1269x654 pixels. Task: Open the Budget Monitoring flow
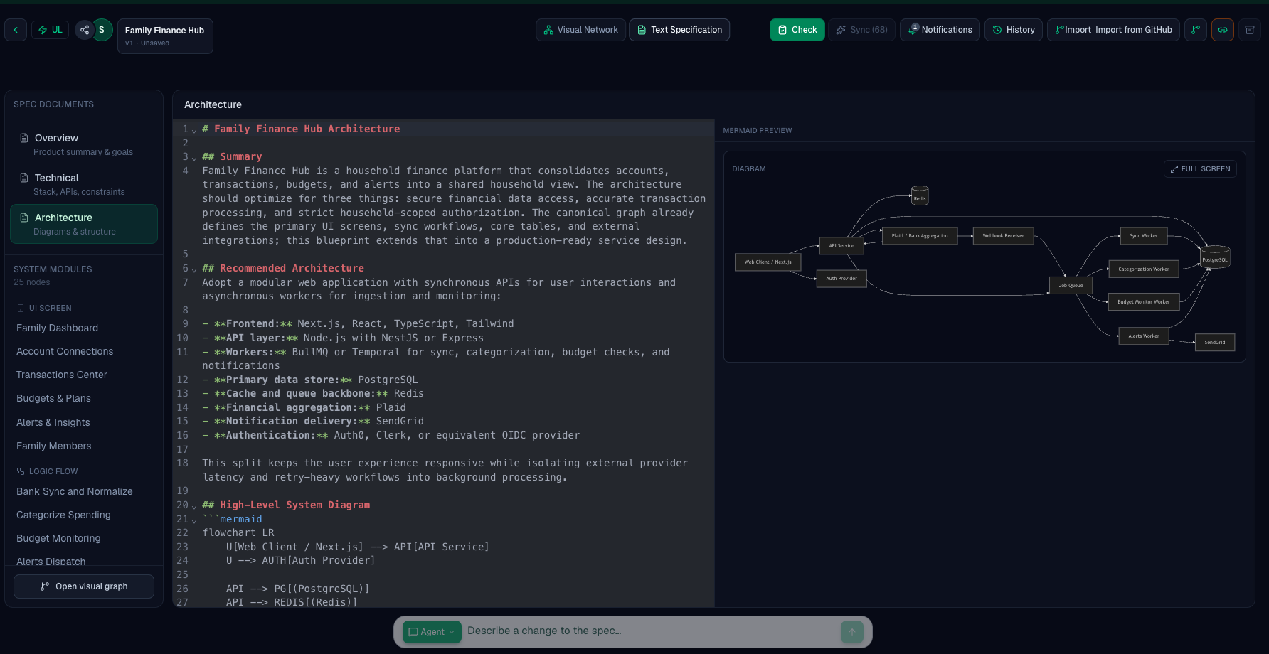click(x=58, y=538)
